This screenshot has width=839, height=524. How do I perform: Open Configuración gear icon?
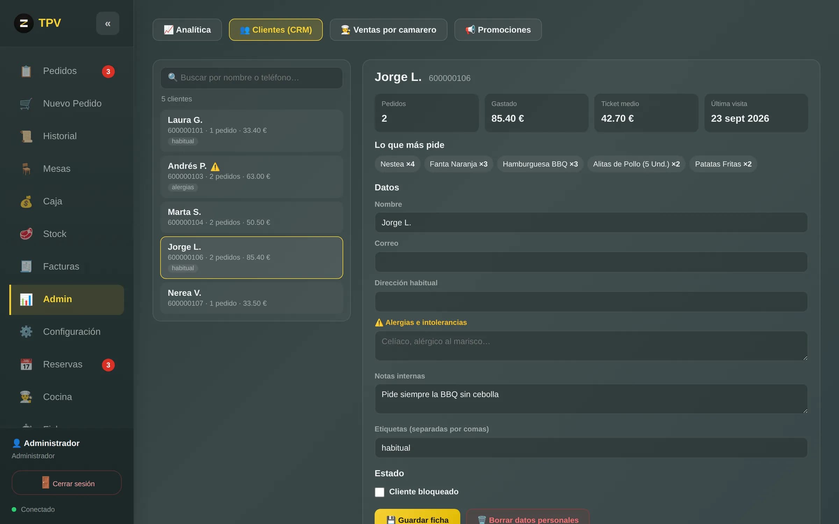[x=26, y=332]
